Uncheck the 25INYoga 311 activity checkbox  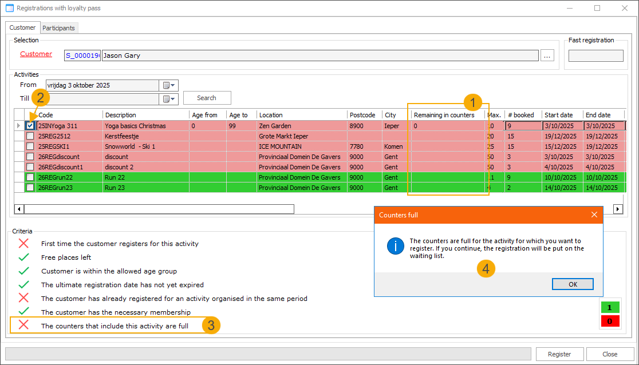30,126
